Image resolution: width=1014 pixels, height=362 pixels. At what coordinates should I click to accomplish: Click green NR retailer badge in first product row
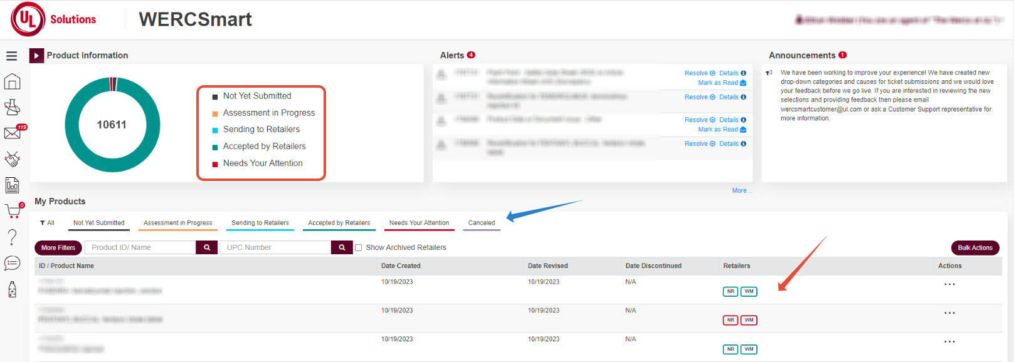731,291
